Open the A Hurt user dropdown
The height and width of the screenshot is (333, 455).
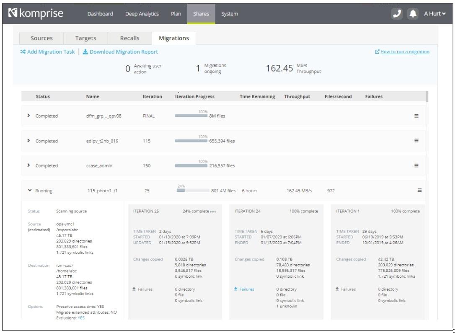coord(434,14)
